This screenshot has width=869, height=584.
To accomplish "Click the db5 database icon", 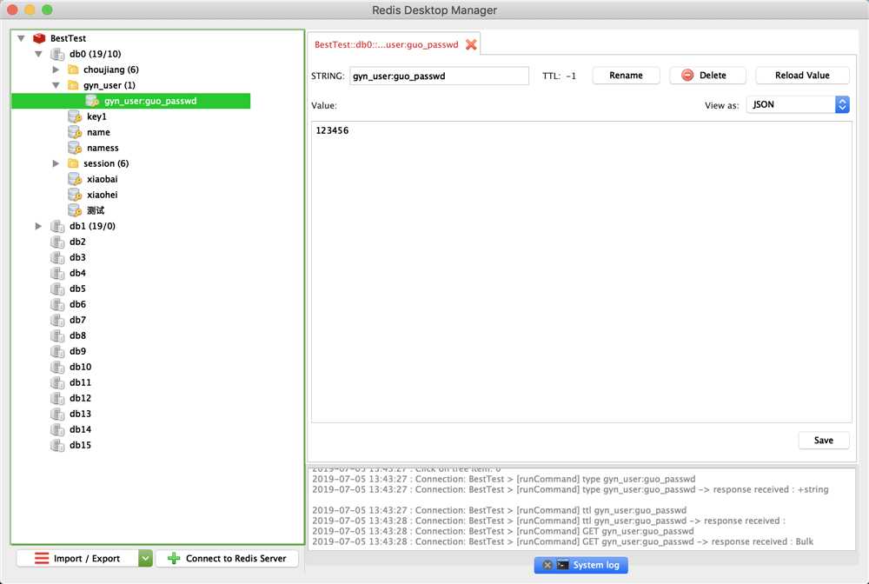I will (57, 289).
